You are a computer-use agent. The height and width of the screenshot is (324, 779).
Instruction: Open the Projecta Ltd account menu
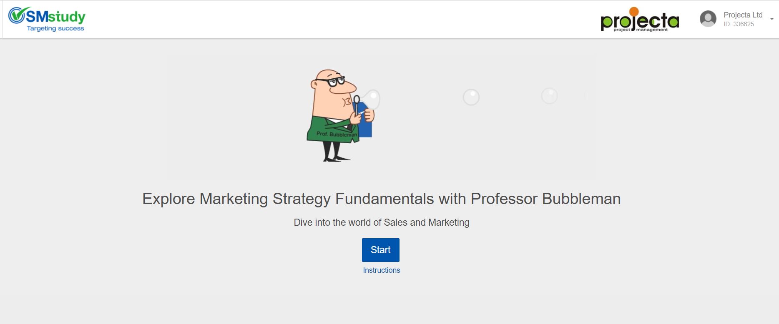point(743,15)
